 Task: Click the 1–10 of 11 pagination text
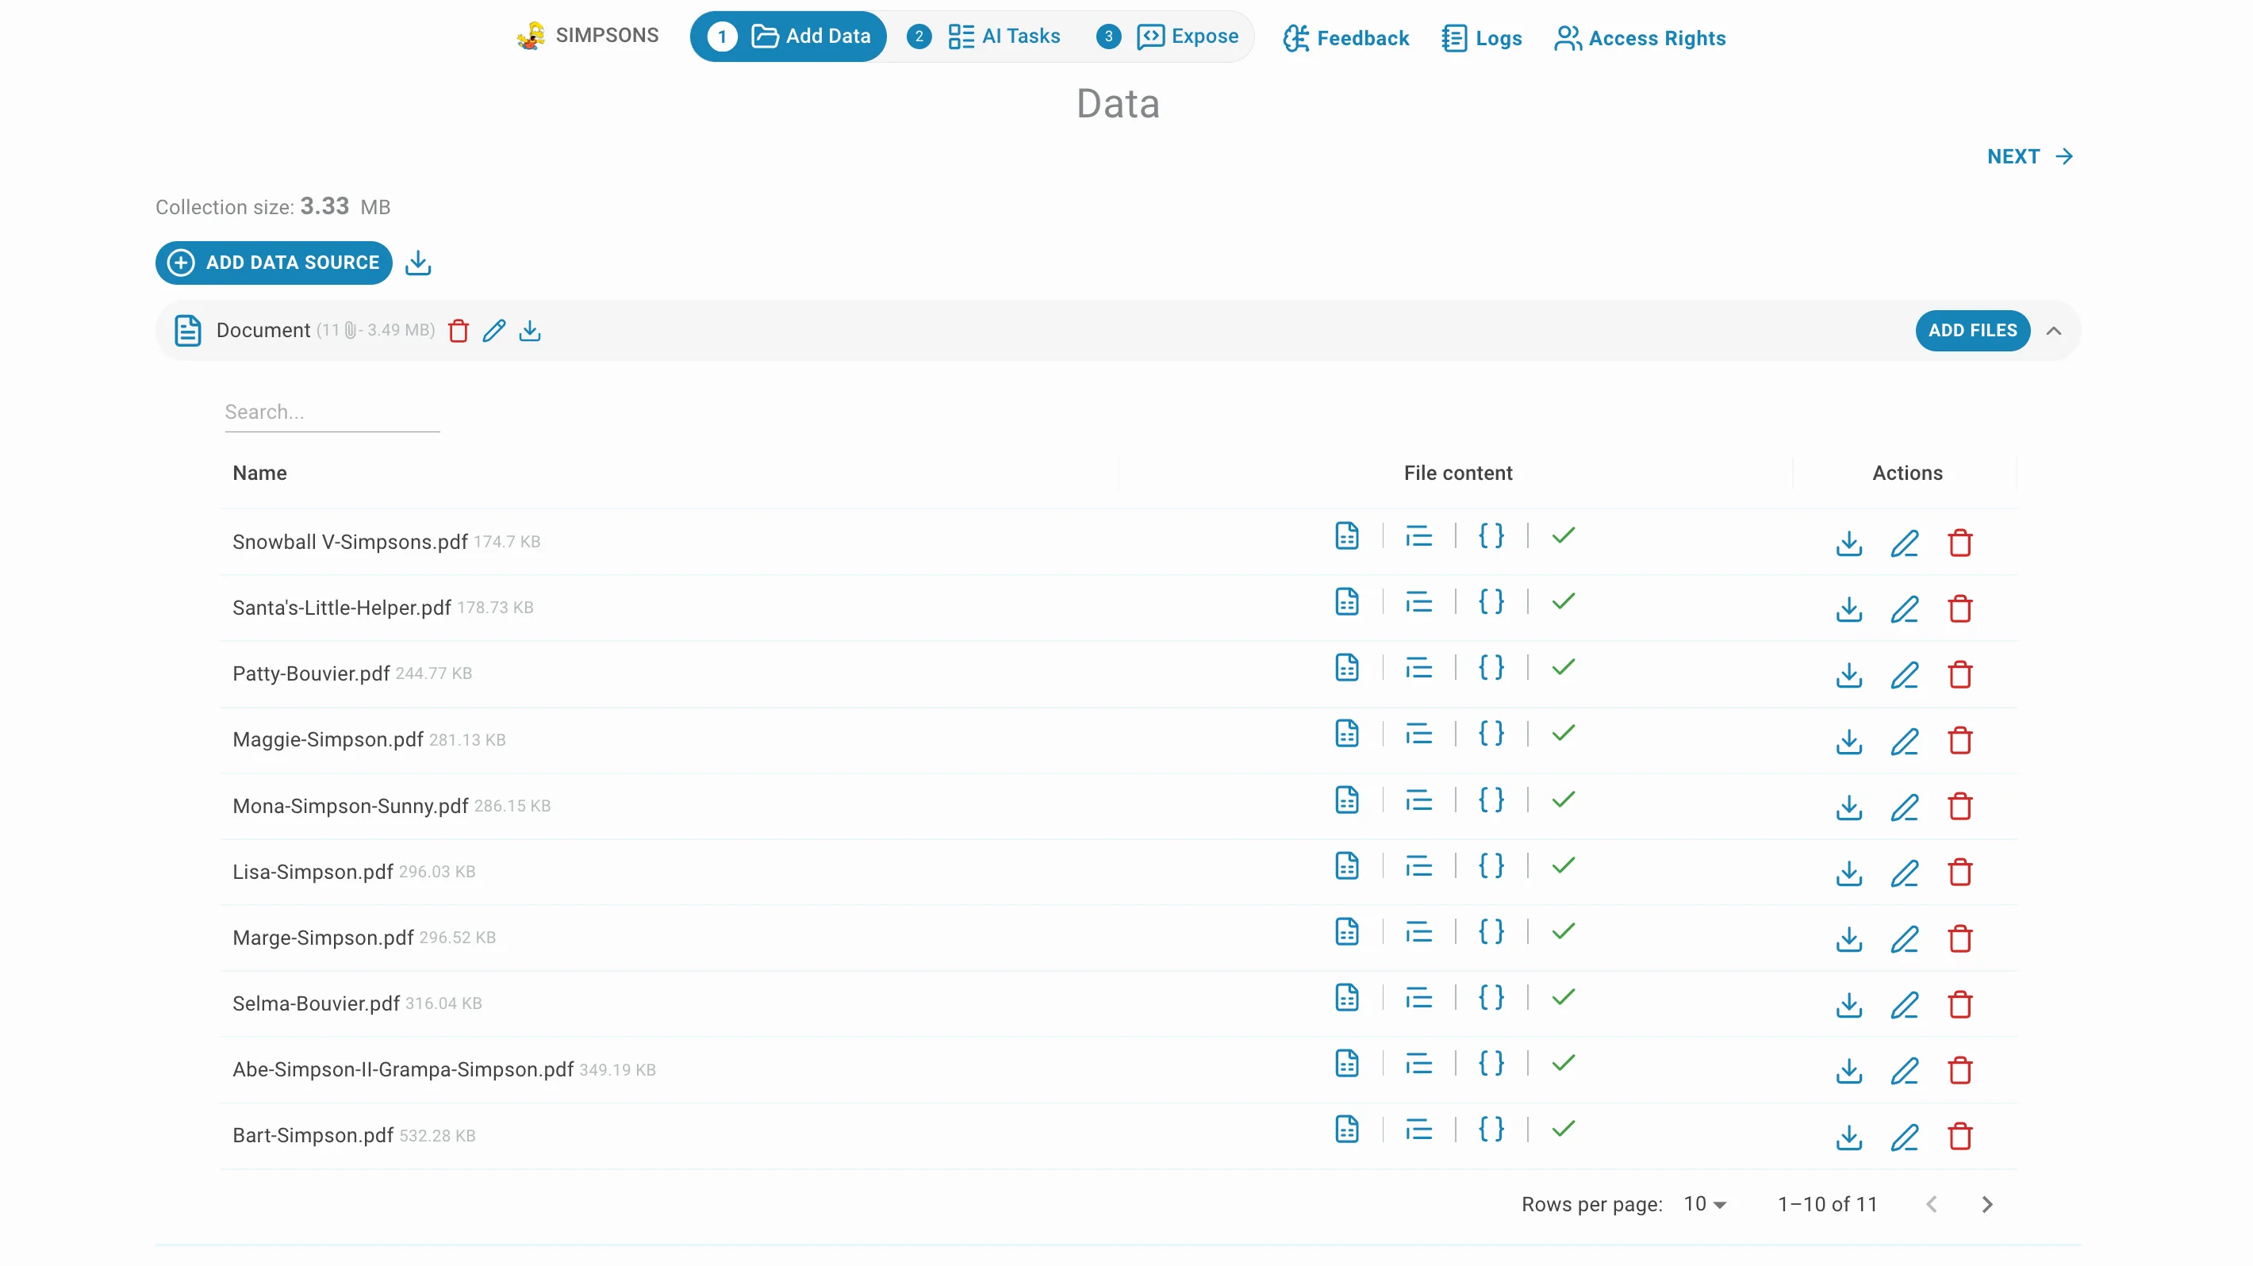click(x=1827, y=1204)
